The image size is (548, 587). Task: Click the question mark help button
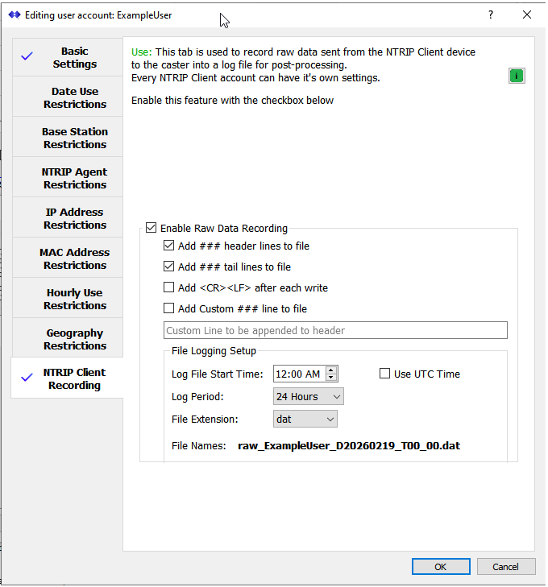pyautogui.click(x=491, y=14)
